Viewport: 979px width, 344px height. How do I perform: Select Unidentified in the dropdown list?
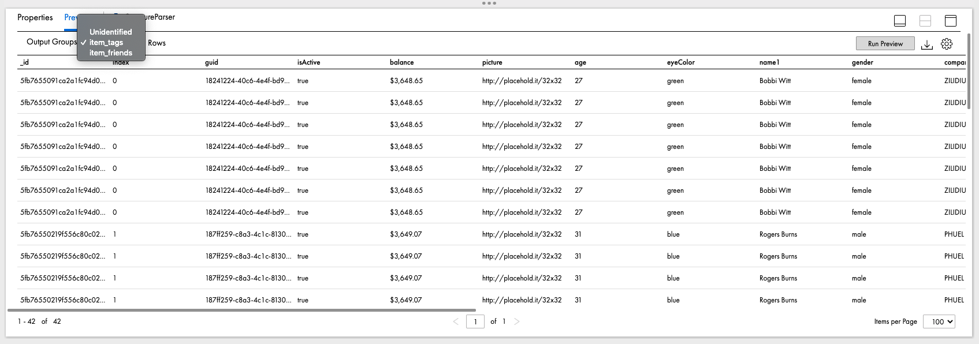tap(110, 32)
